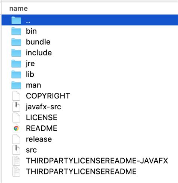Click the src zip archive icon
The image size is (178, 183).
[x=16, y=150]
